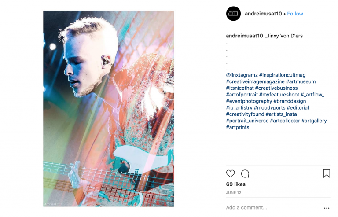Open andreimusat10 profile avatar
This screenshot has height=217, width=338.
coord(233,14)
